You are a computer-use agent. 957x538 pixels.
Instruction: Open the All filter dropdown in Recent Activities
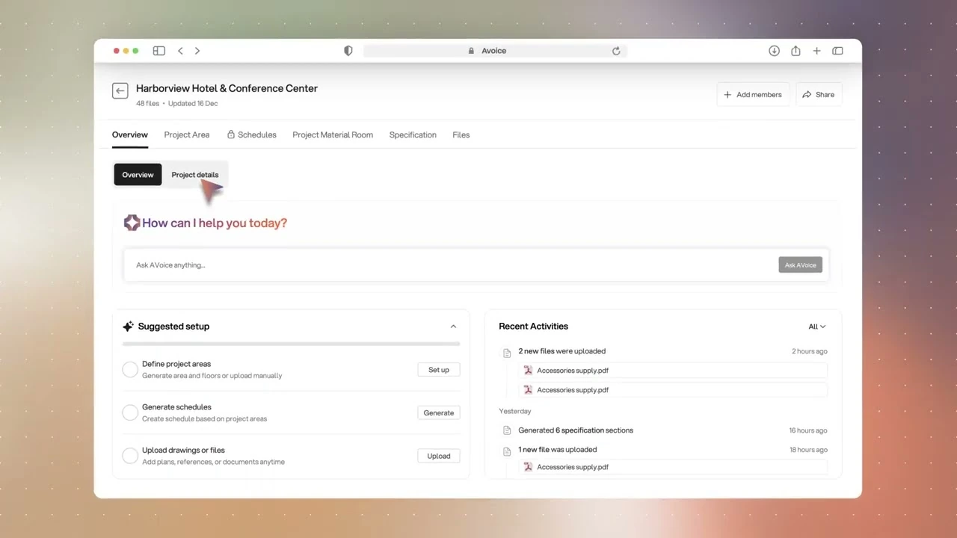coord(817,327)
